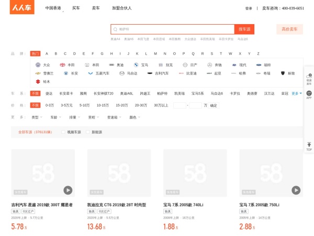
Task: Select brand letter Z tab
Action: pos(259,53)
